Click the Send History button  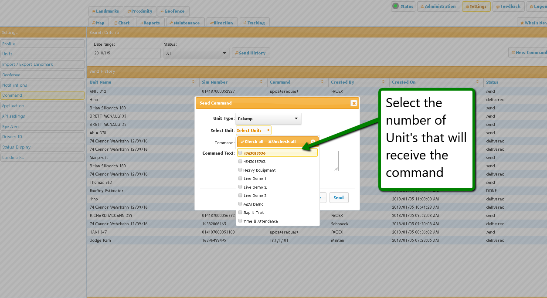click(x=251, y=53)
